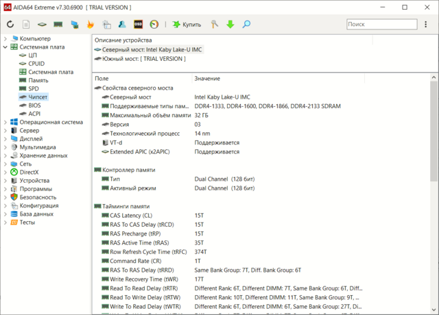The width and height of the screenshot is (439, 315).
Task: Open the Report page icon
Action: pos(26,25)
